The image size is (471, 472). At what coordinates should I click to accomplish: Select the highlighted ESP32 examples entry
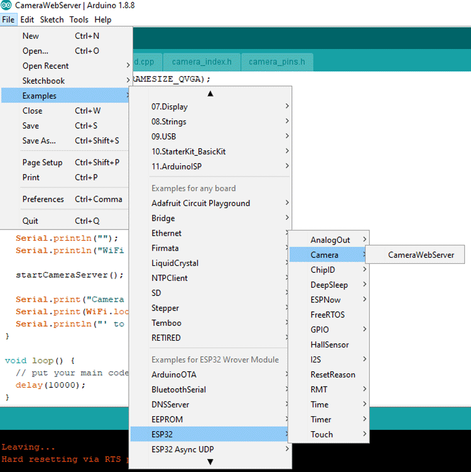[210, 434]
